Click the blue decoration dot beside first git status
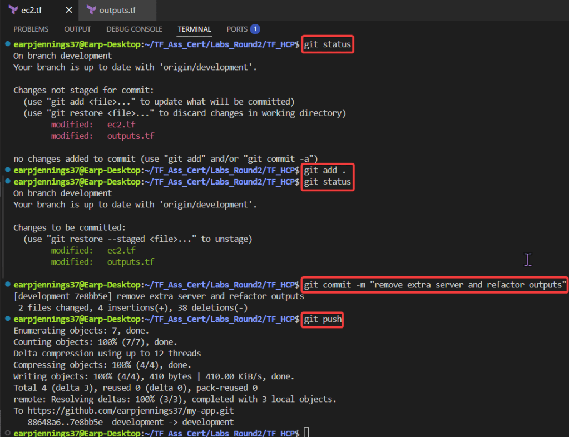Viewport: 569px width, 437px height. click(7, 43)
